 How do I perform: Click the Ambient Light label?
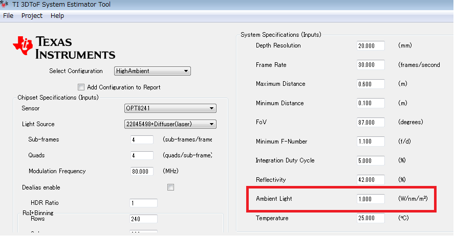pyautogui.click(x=274, y=199)
